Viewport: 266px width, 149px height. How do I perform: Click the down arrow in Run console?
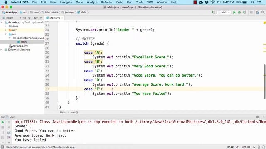coord(9,127)
